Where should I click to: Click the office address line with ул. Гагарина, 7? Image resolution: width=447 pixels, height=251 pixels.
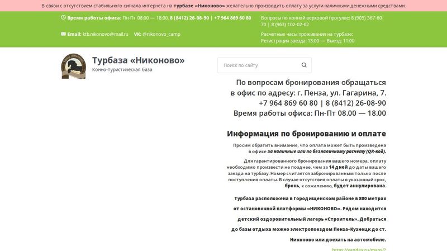(308, 93)
